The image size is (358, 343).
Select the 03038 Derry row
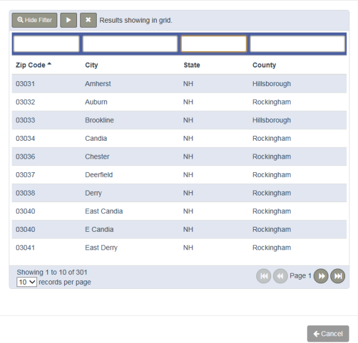click(179, 193)
